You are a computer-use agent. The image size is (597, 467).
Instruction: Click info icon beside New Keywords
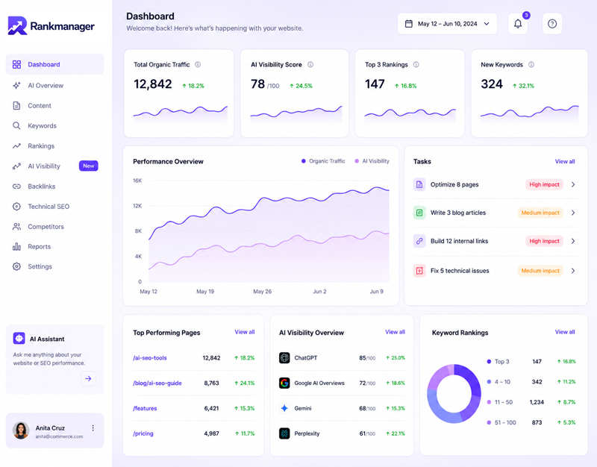[x=531, y=64]
